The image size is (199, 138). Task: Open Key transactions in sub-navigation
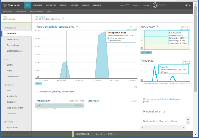pyautogui.click(x=37, y=12)
